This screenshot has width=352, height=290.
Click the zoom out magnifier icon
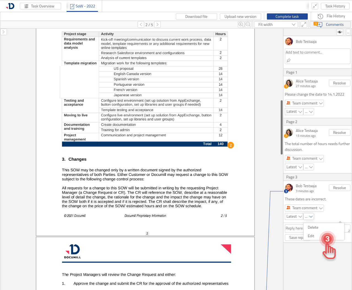coord(248,24)
